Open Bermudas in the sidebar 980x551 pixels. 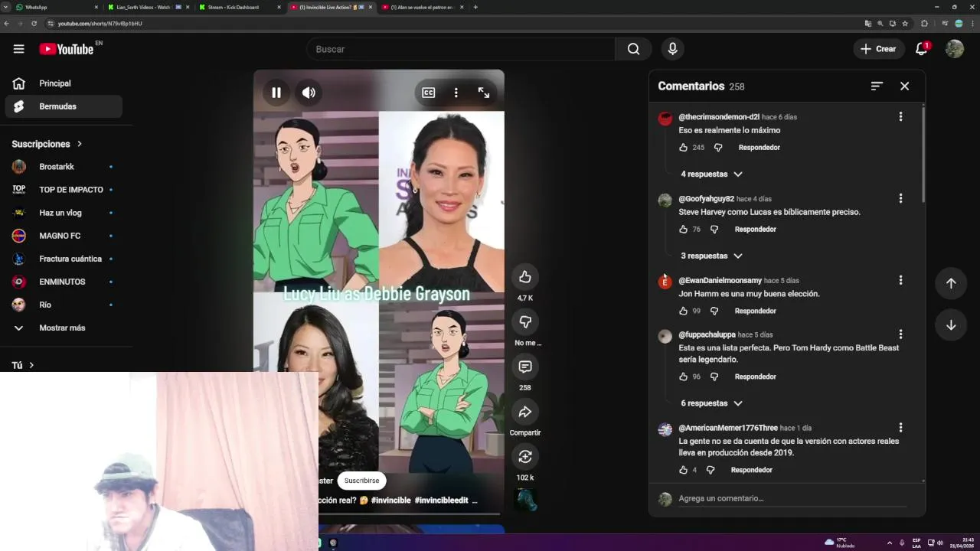[64, 106]
